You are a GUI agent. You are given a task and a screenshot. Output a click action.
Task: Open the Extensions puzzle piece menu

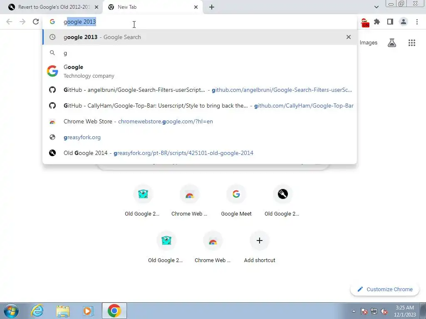(x=377, y=22)
